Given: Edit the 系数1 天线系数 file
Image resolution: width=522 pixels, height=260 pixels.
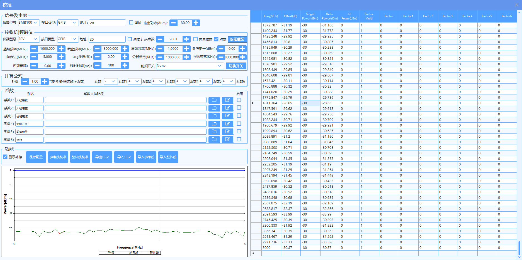Looking at the screenshot, I should click(227, 100).
